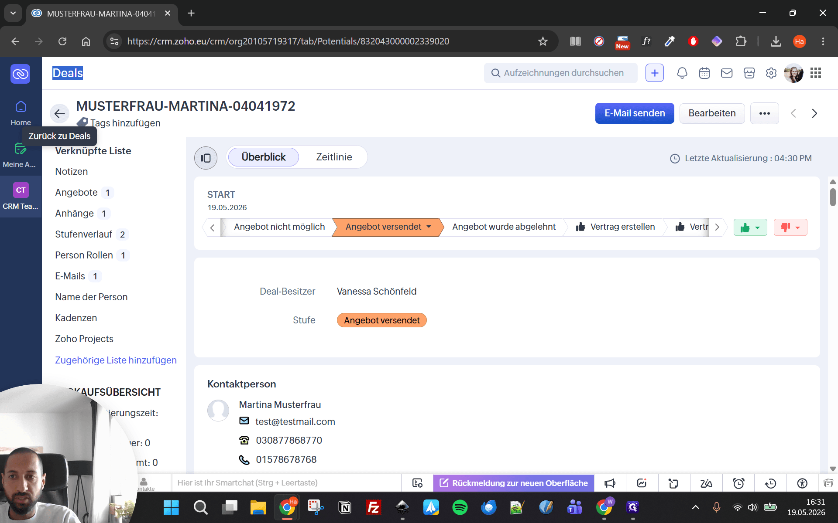
Task: Click the E-Mail senden button
Action: point(635,113)
